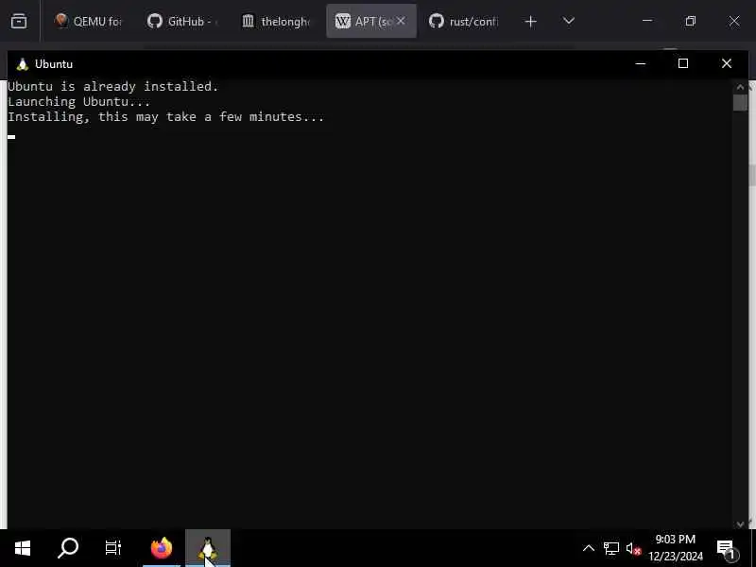This screenshot has width=756, height=567.
Task: Open the muted volume tray icon
Action: coord(633,548)
